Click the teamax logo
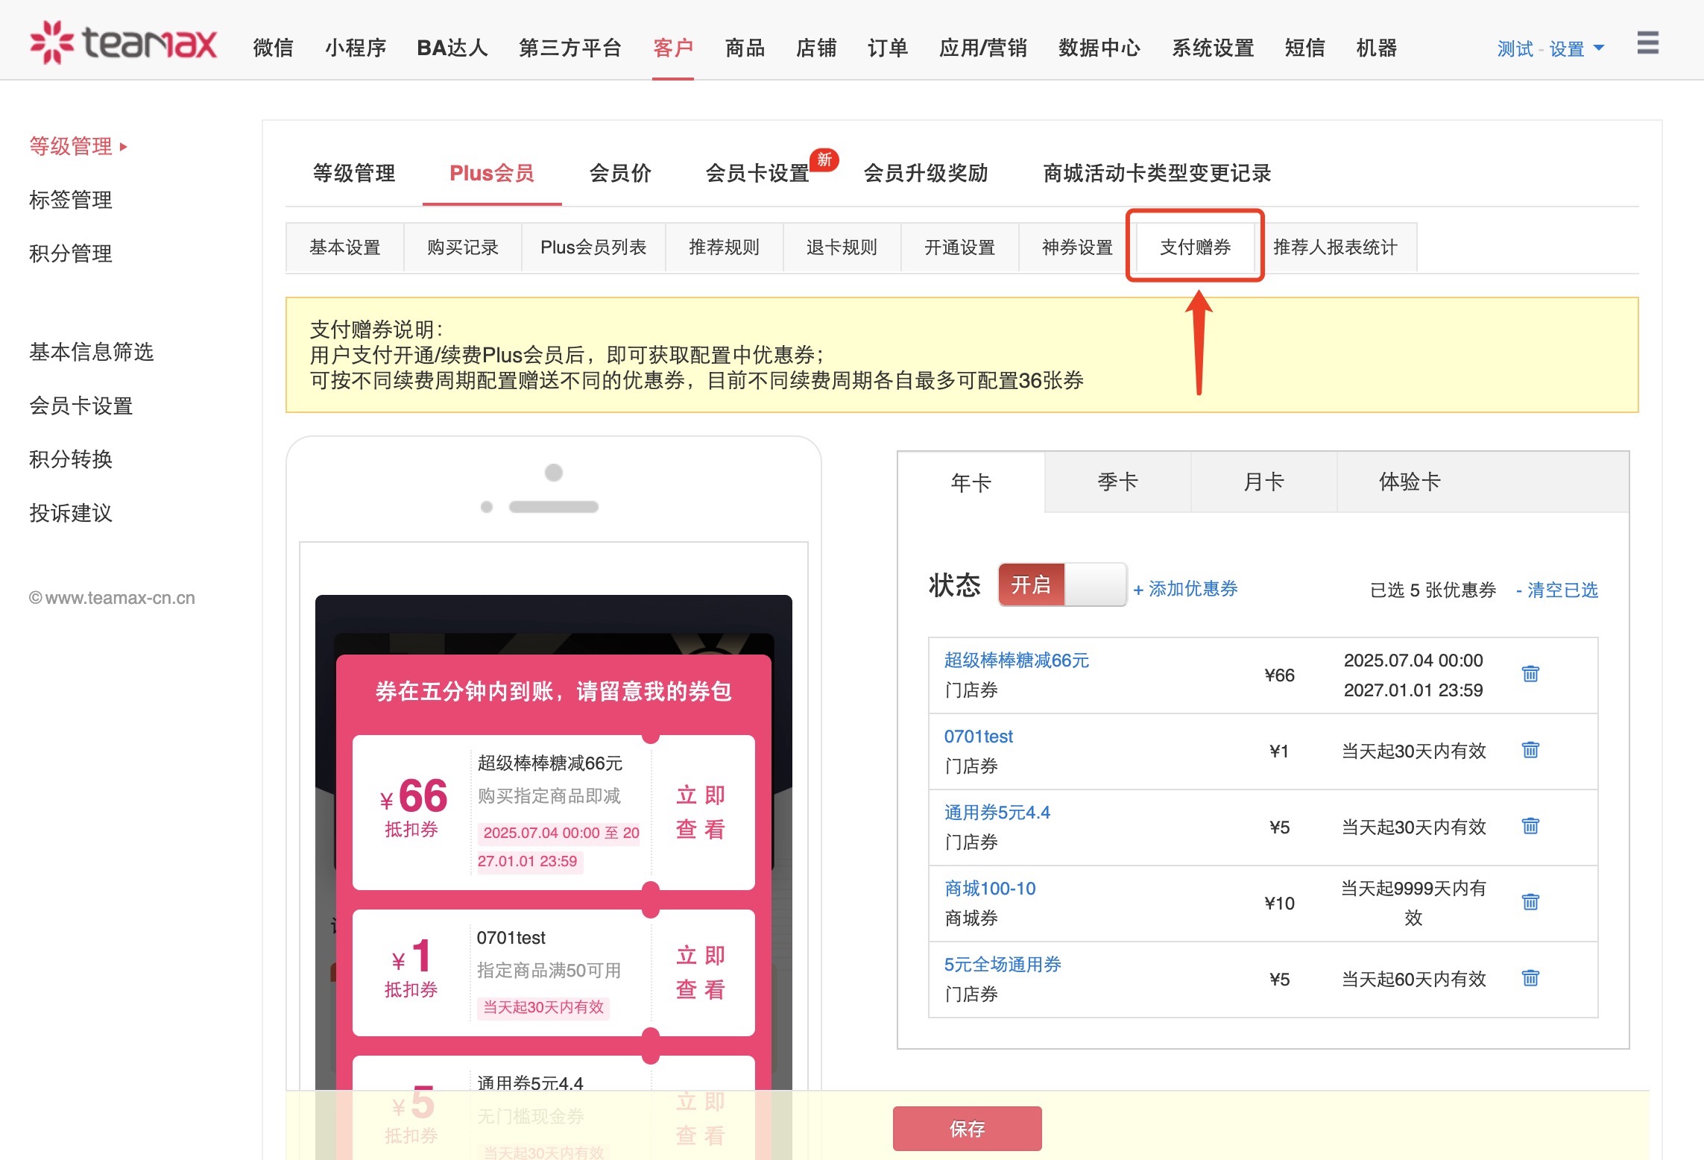 [x=124, y=43]
